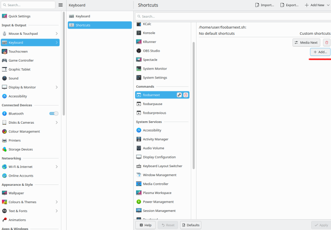Toggle the Bluetooth switch
The image size is (331, 230).
click(x=54, y=113)
